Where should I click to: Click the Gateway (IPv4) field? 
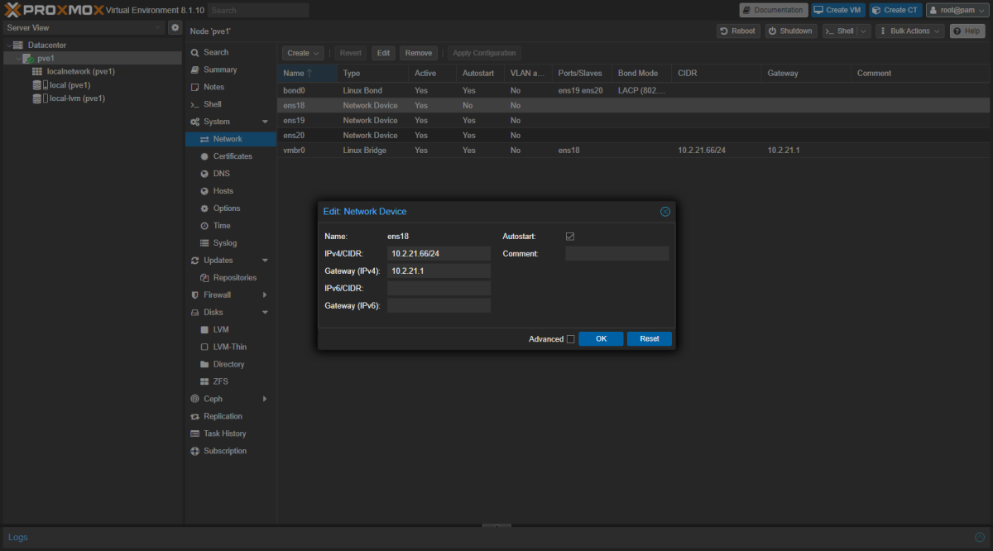439,271
